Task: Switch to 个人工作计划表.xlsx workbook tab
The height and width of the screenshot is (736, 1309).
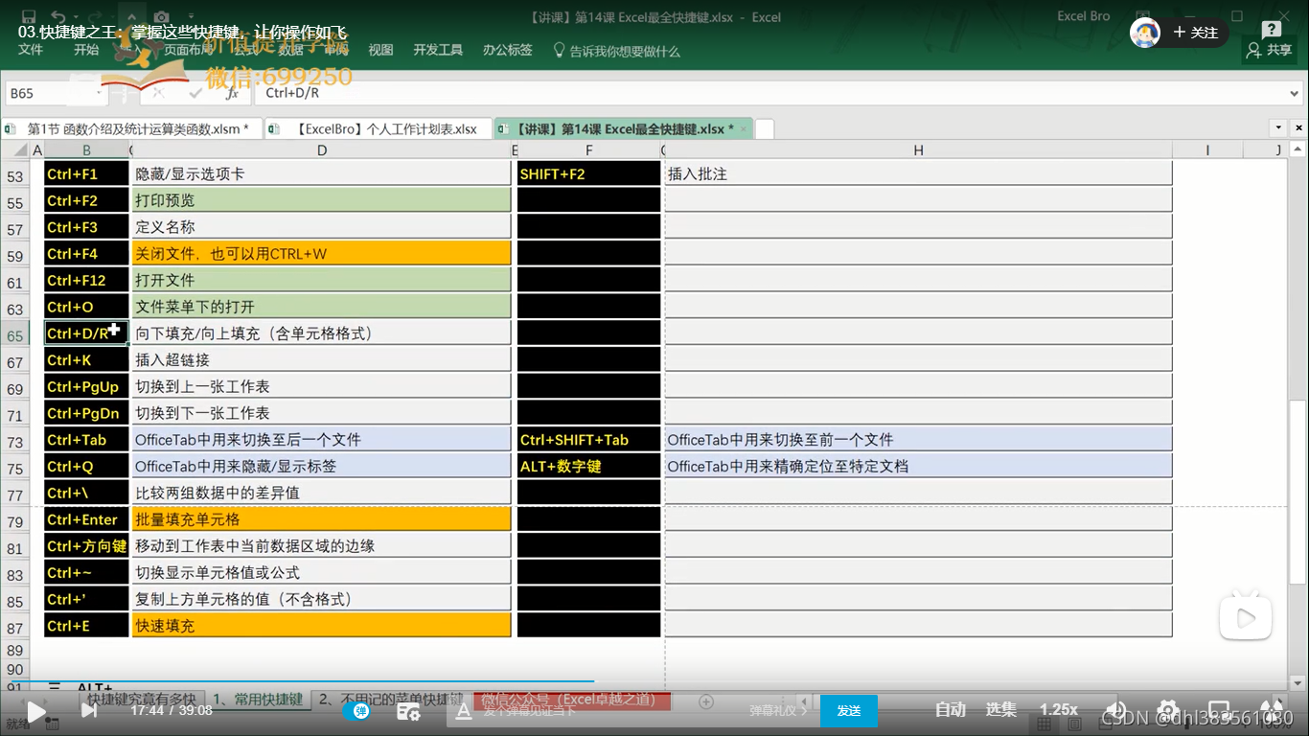Action: 379,128
